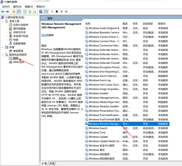The image size is (182, 166).
Task: Open the blue Help question mark icon
Action: pyautogui.click(x=41, y=12)
